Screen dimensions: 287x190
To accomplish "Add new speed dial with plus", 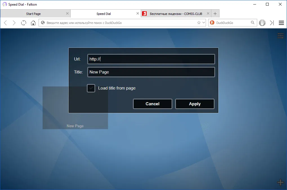I will coord(281,182).
